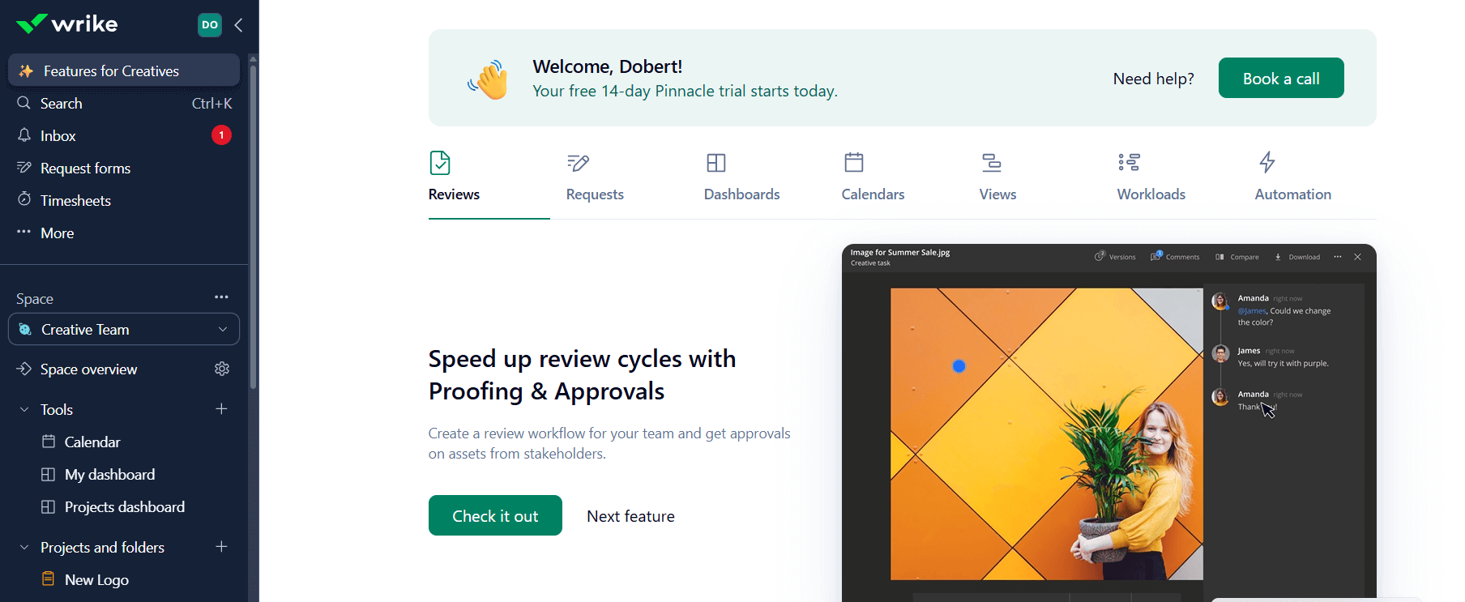
Task: Click the Views tab icon
Action: (992, 163)
